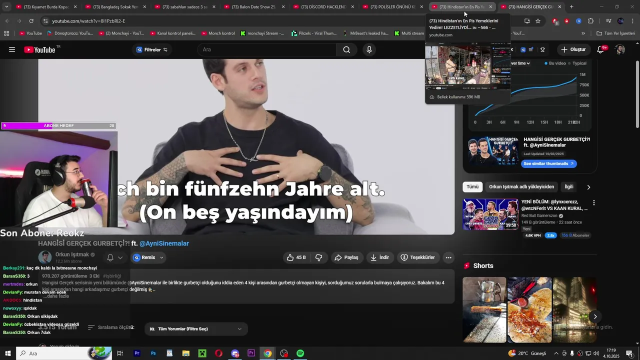
Task: Click the Oluştur create button
Action: pyautogui.click(x=573, y=49)
